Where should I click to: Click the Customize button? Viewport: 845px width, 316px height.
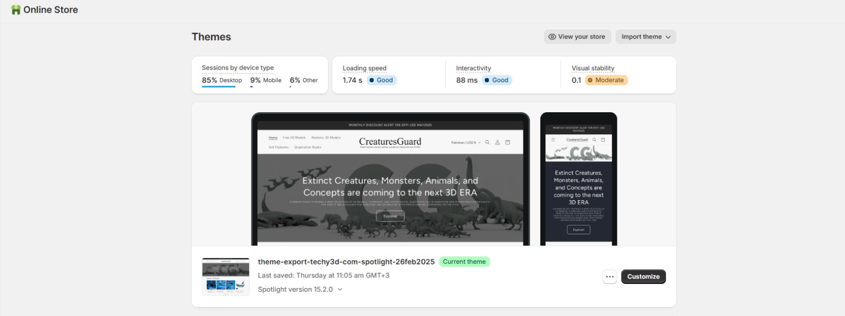[643, 276]
